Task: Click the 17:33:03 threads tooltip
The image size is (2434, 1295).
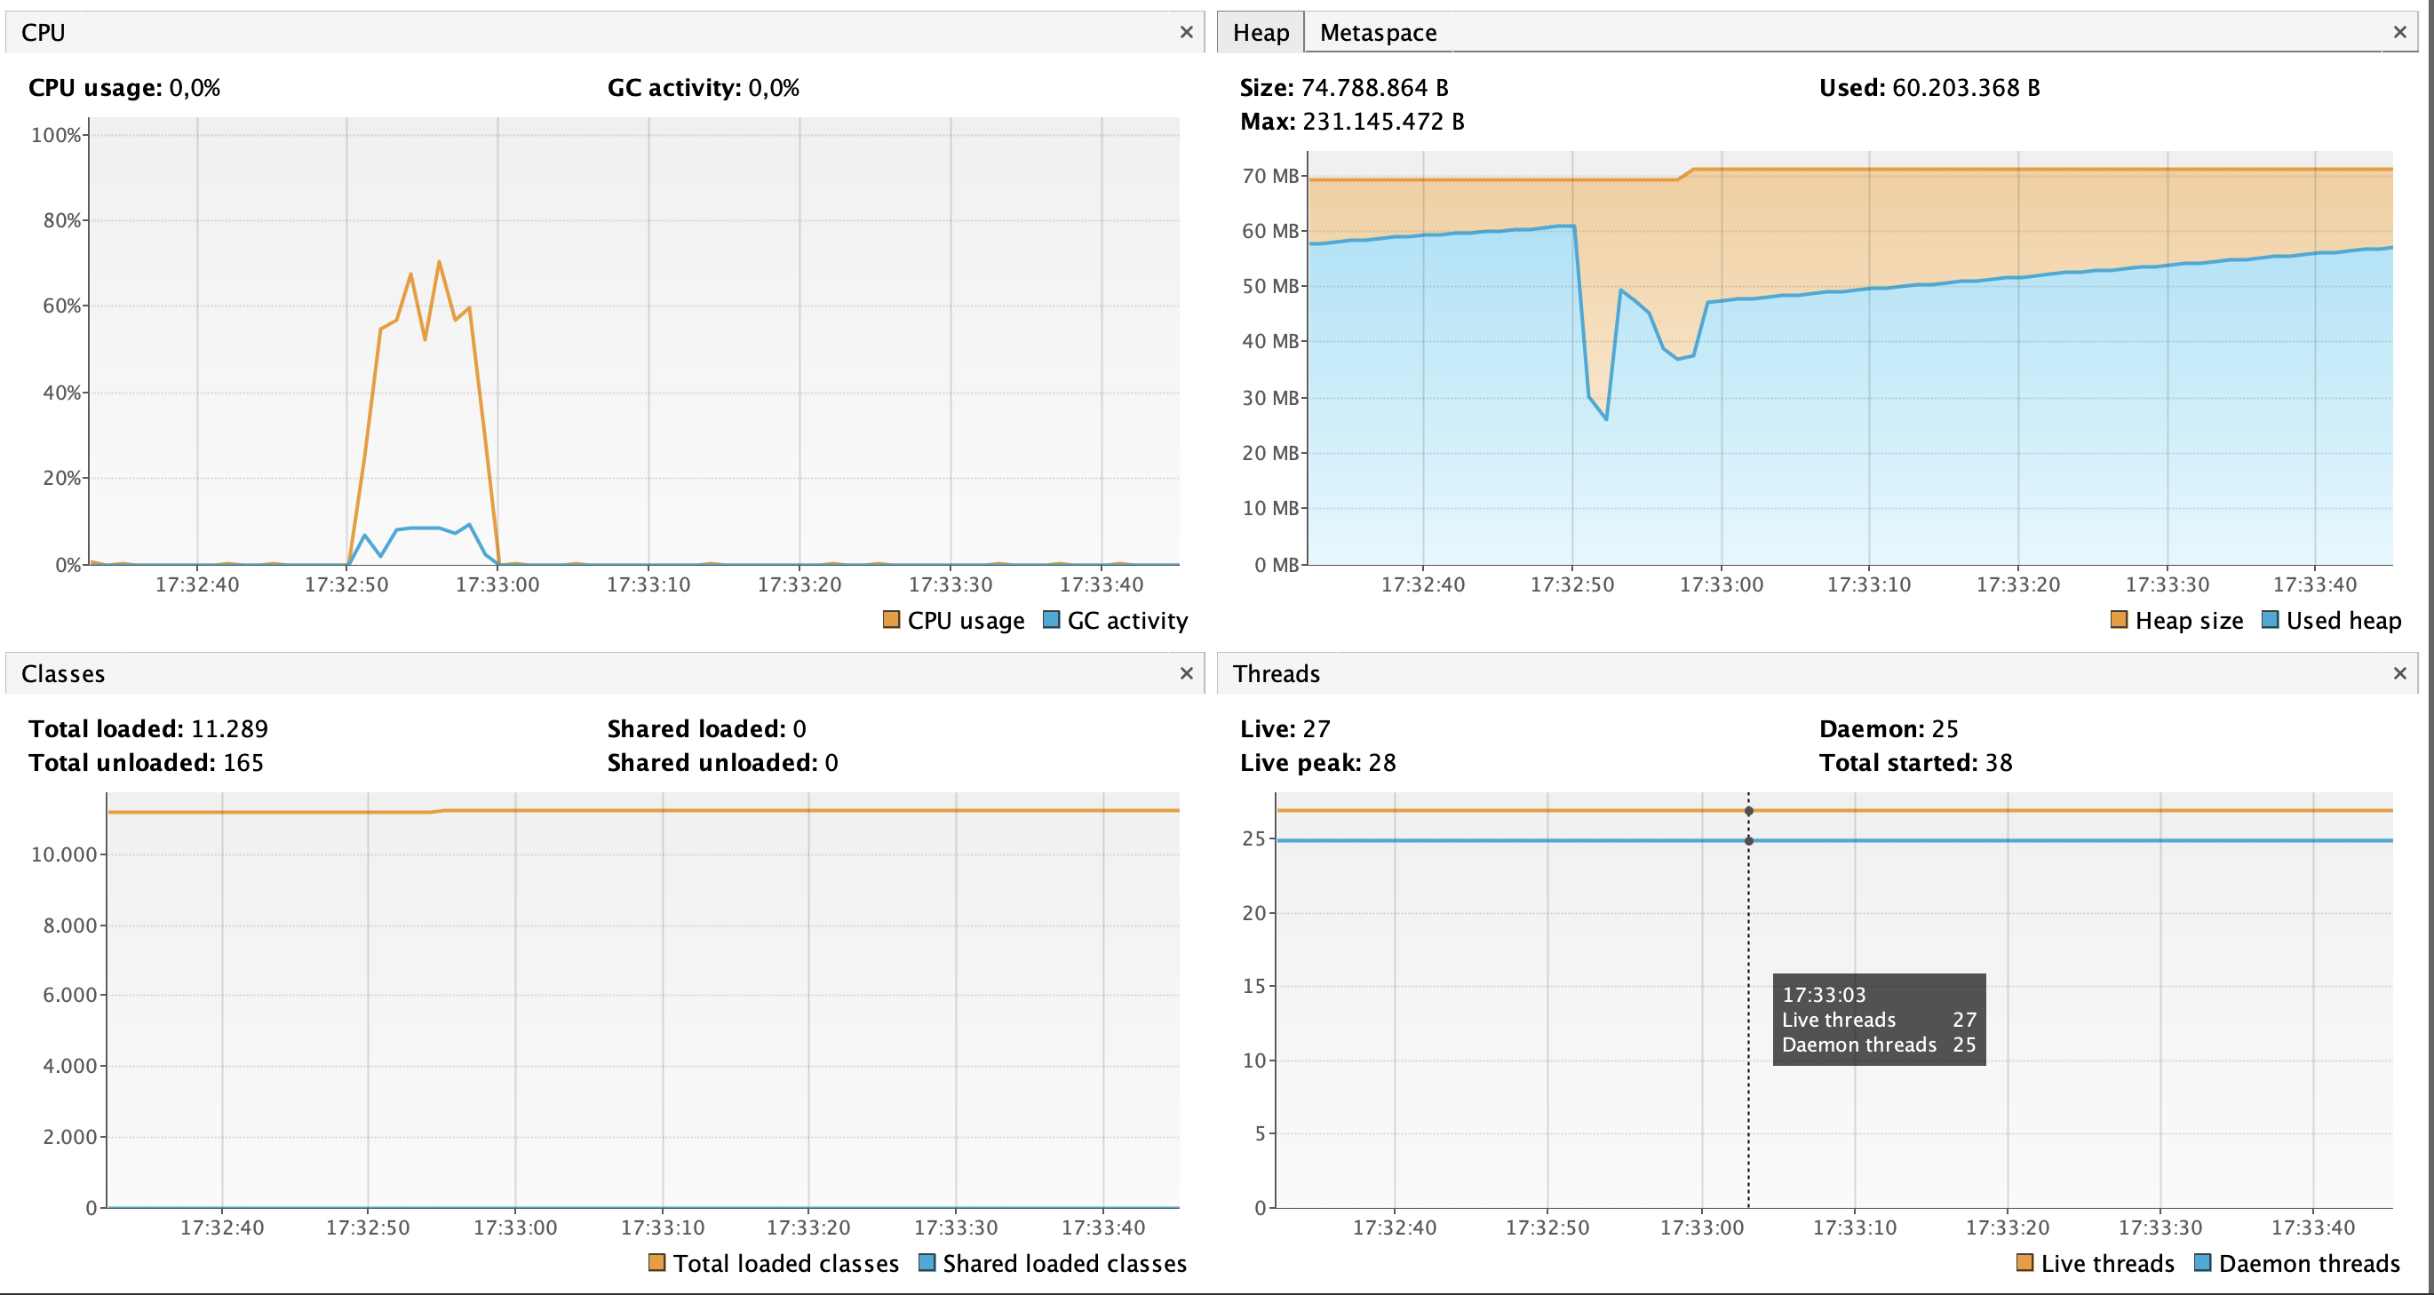Action: pos(1879,1019)
